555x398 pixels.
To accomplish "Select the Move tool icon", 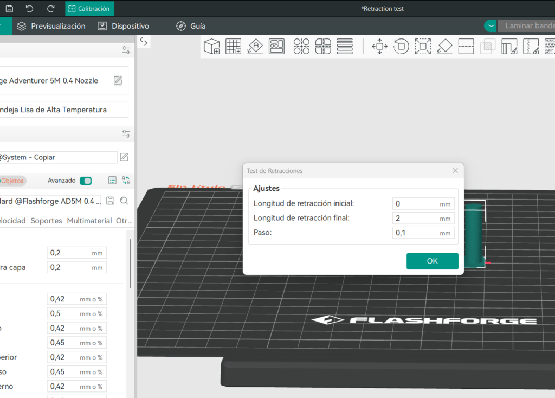I will 379,47.
